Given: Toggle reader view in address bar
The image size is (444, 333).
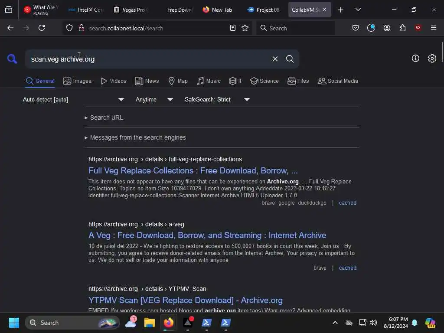Looking at the screenshot, I should pyautogui.click(x=233, y=28).
